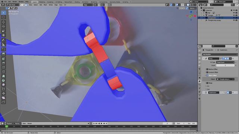Click the Count value field
Screen dimensions: 239x134
225,66
